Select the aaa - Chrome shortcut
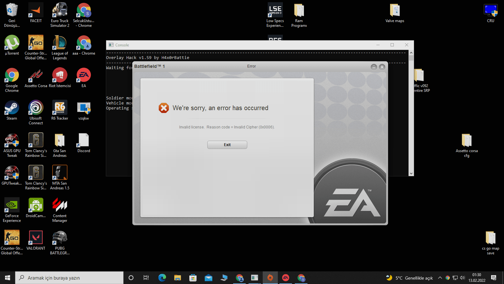This screenshot has width=504, height=284. tap(84, 45)
